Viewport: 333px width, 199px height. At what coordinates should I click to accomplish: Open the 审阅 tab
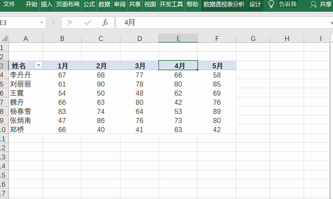(120, 4)
